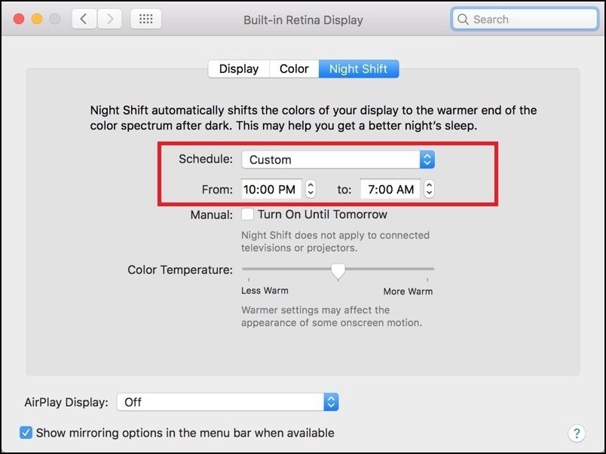Select the Night Shift tab
Screen dimensions: 606x454
358,69
